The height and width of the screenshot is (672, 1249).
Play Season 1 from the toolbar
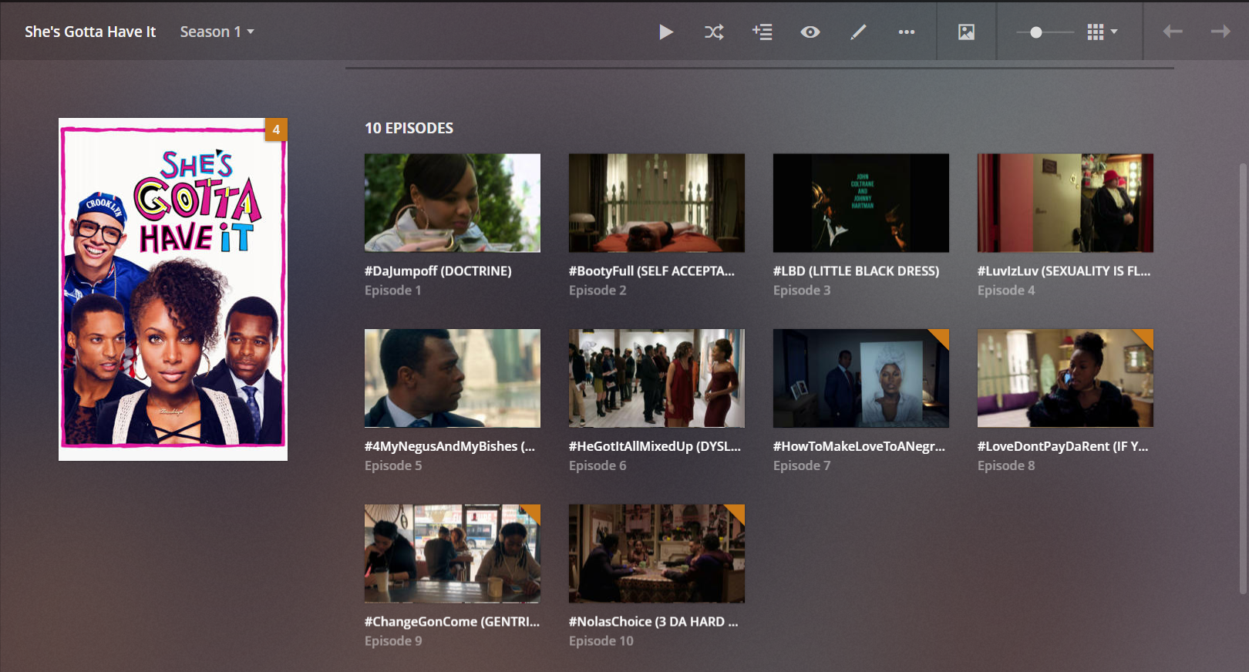666,32
